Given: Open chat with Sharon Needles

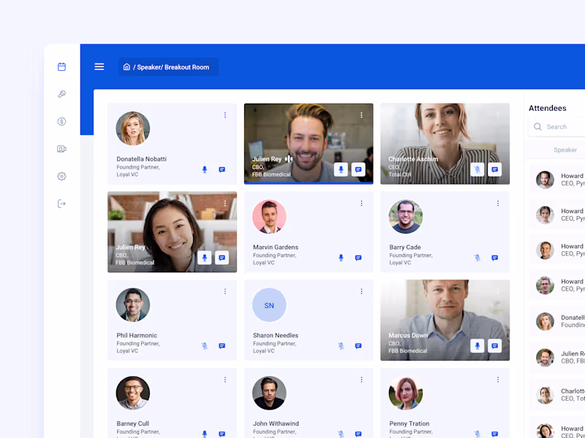Looking at the screenshot, I should (358, 345).
